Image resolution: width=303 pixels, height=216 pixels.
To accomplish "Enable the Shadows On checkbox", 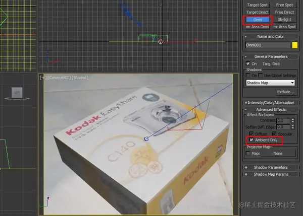I will point(248,76).
